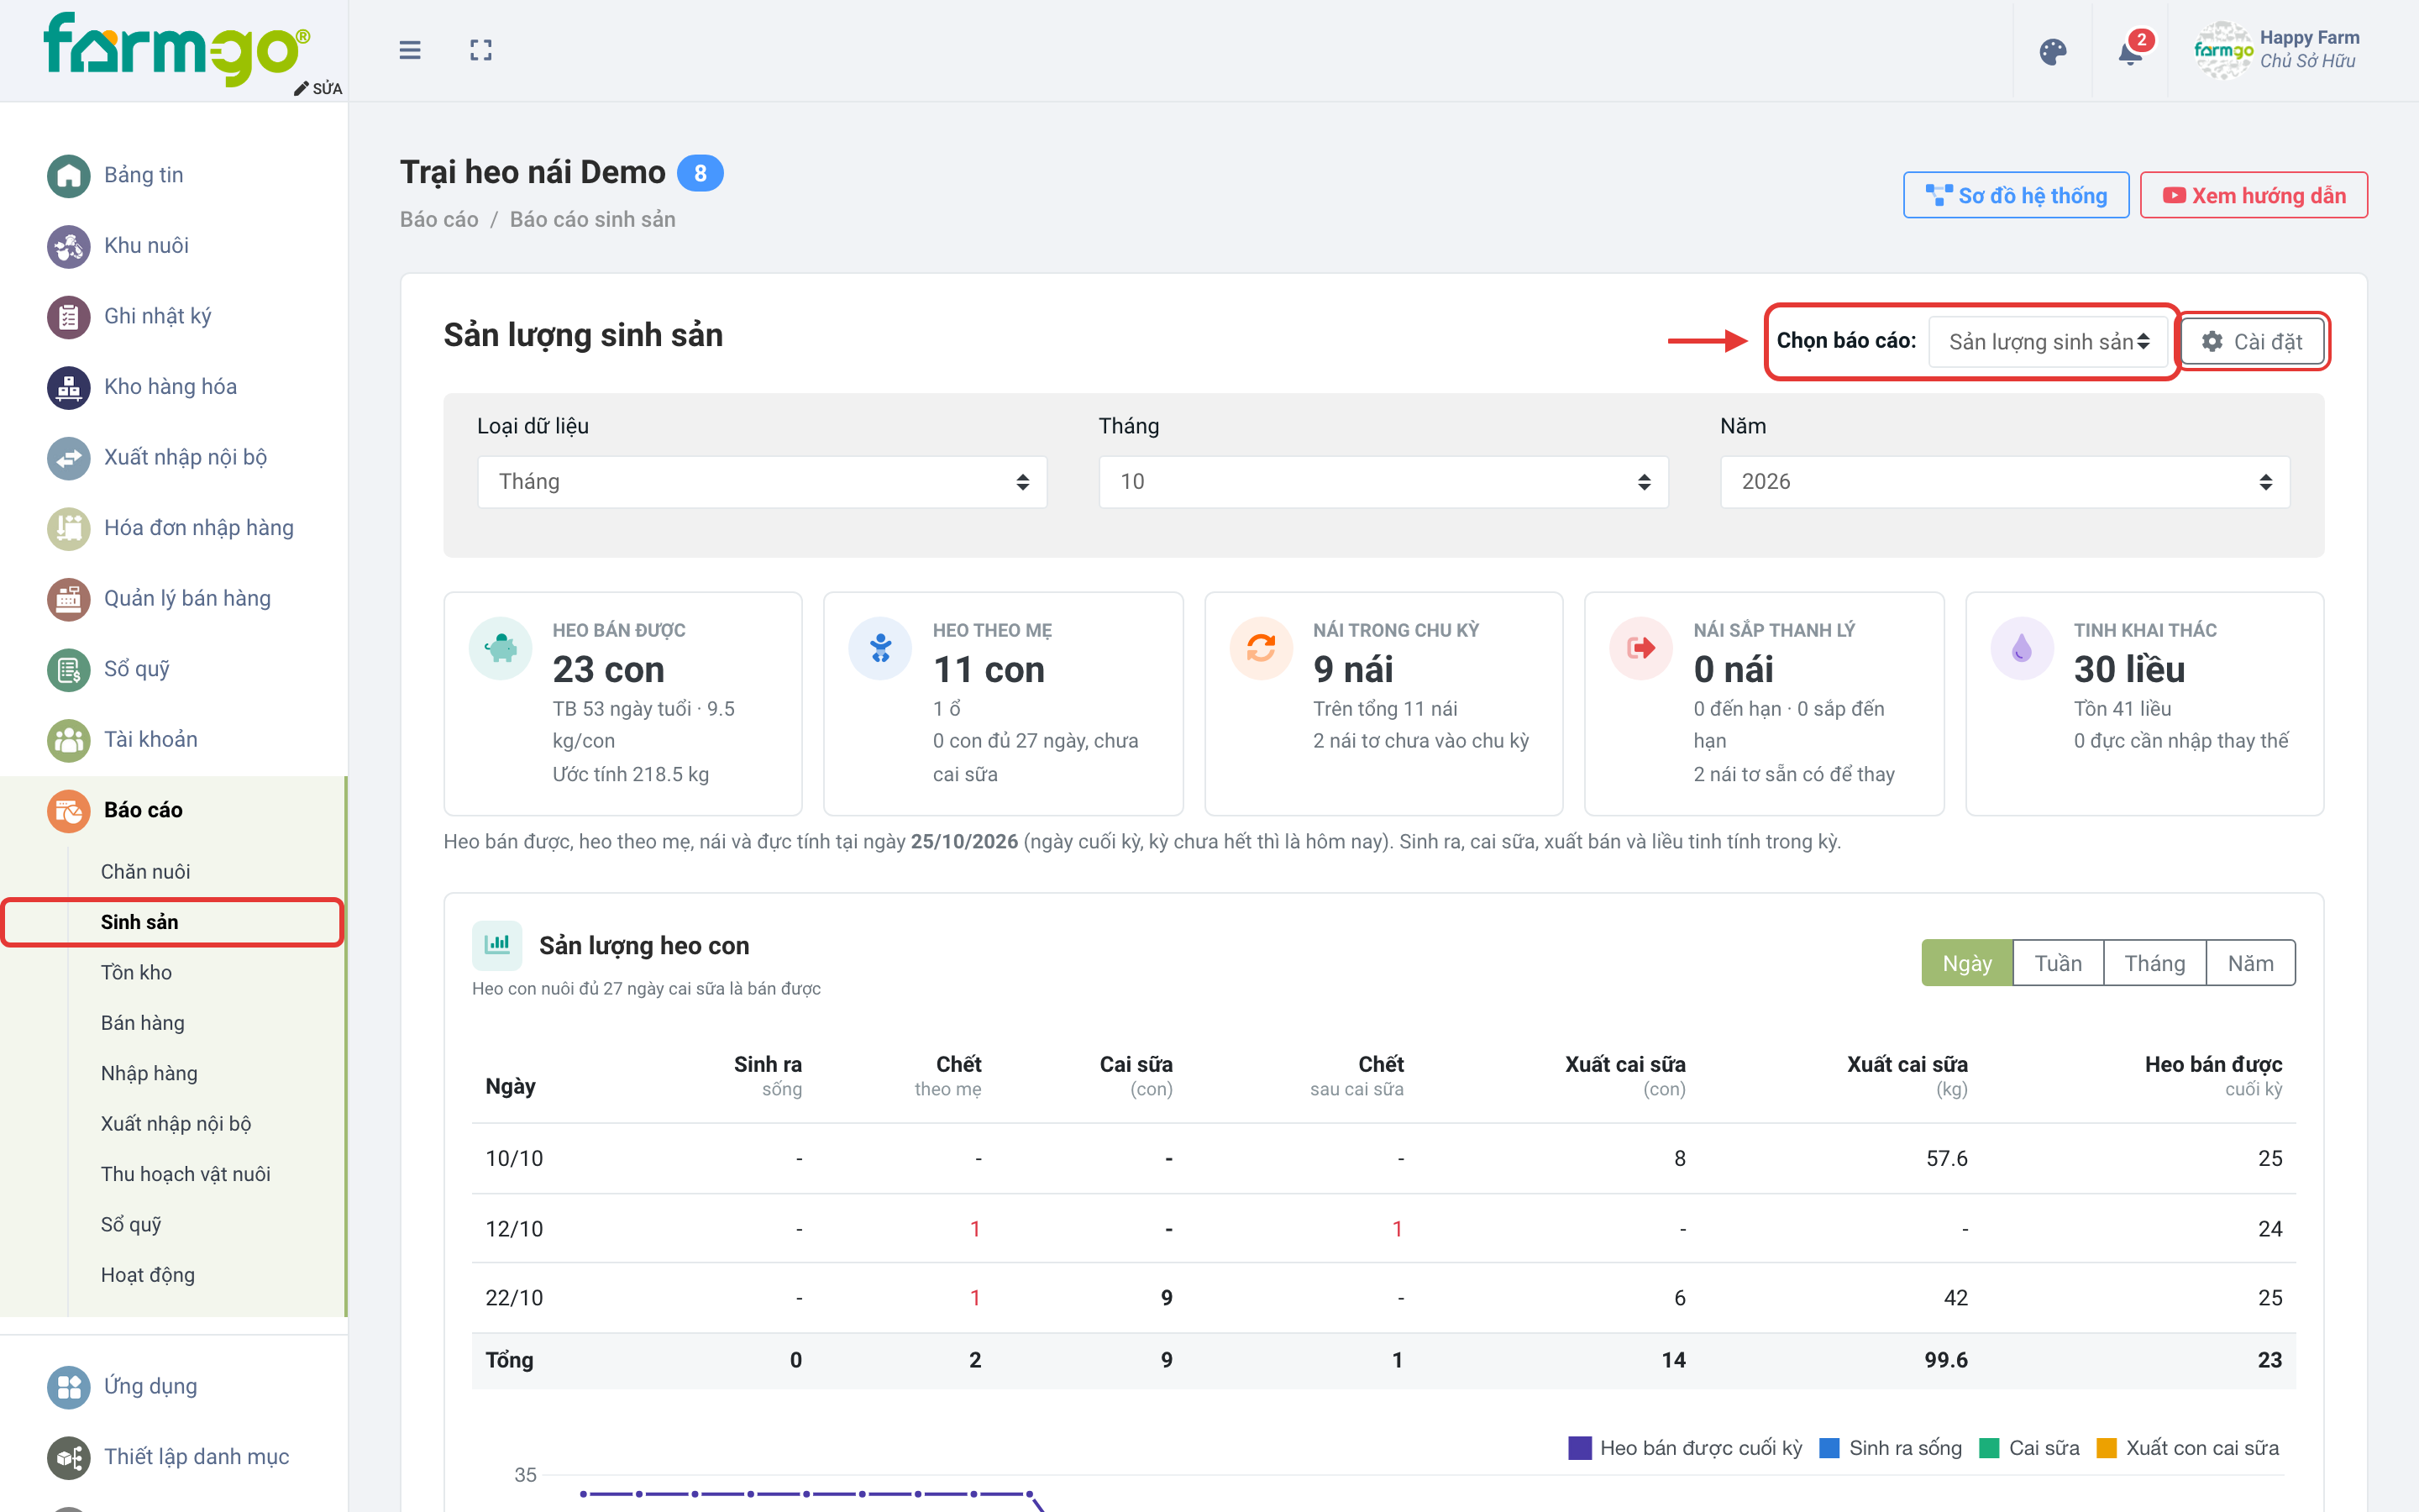
Task: Switch heo con table to Tháng view
Action: 2154,963
